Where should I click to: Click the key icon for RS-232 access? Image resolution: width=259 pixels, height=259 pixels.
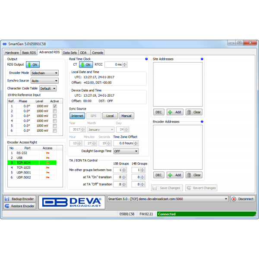[47, 153]
